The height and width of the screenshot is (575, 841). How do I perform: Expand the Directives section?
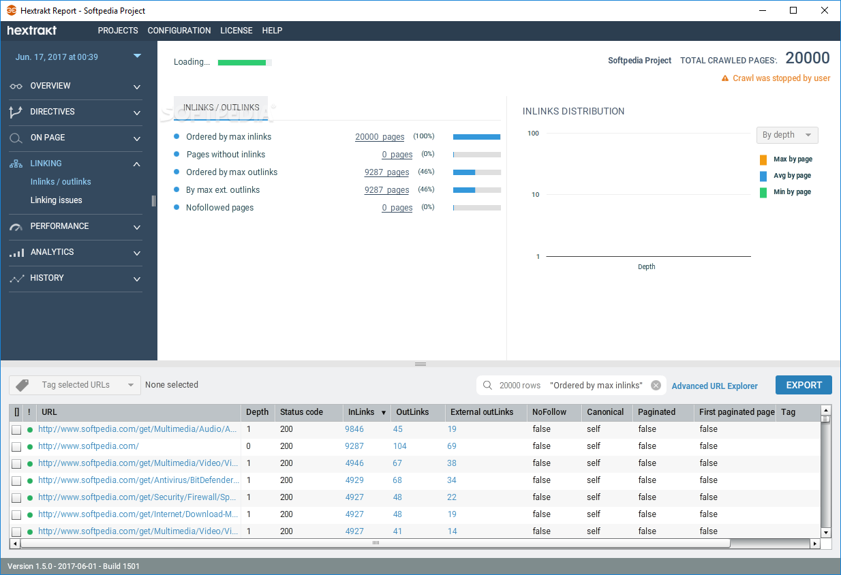coord(137,113)
